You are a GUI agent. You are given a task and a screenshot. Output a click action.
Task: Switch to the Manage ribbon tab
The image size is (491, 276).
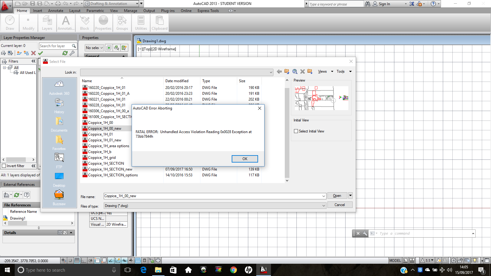(130, 11)
